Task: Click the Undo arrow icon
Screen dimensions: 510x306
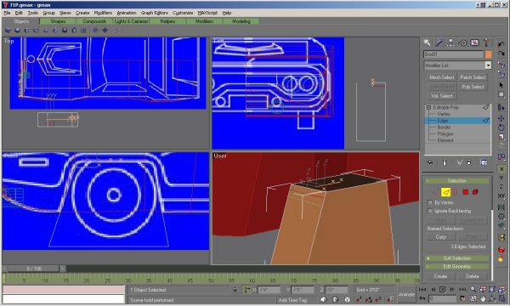Action: pos(501,44)
